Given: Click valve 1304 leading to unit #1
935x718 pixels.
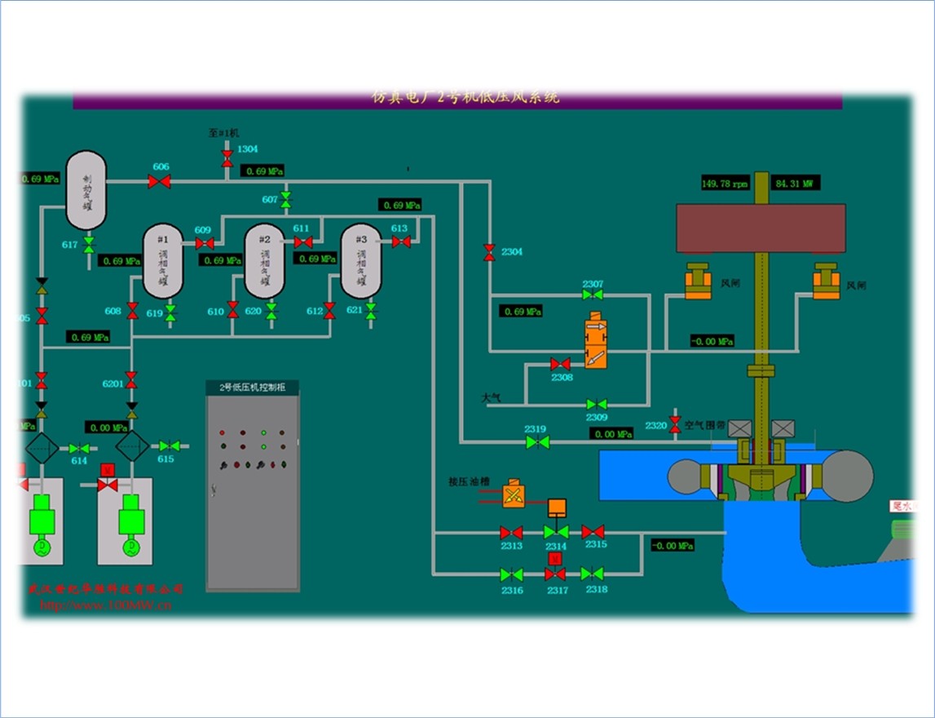Looking at the screenshot, I should click(x=227, y=157).
